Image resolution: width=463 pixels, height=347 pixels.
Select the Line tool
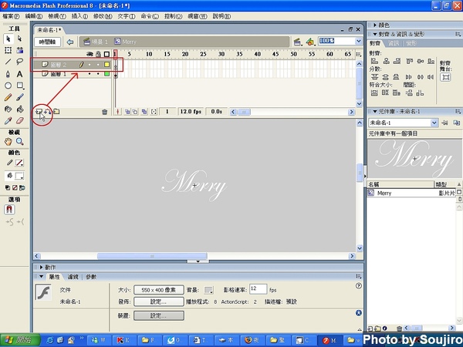coord(8,62)
